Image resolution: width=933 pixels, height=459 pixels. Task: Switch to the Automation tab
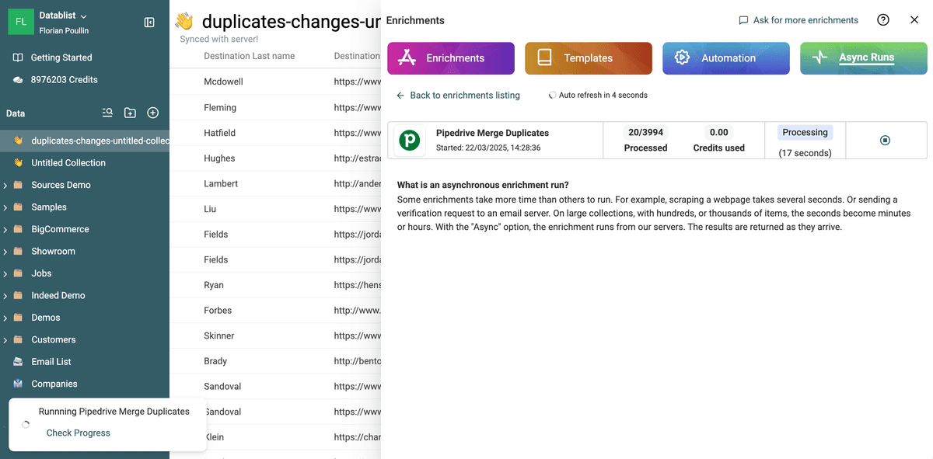[x=726, y=58]
